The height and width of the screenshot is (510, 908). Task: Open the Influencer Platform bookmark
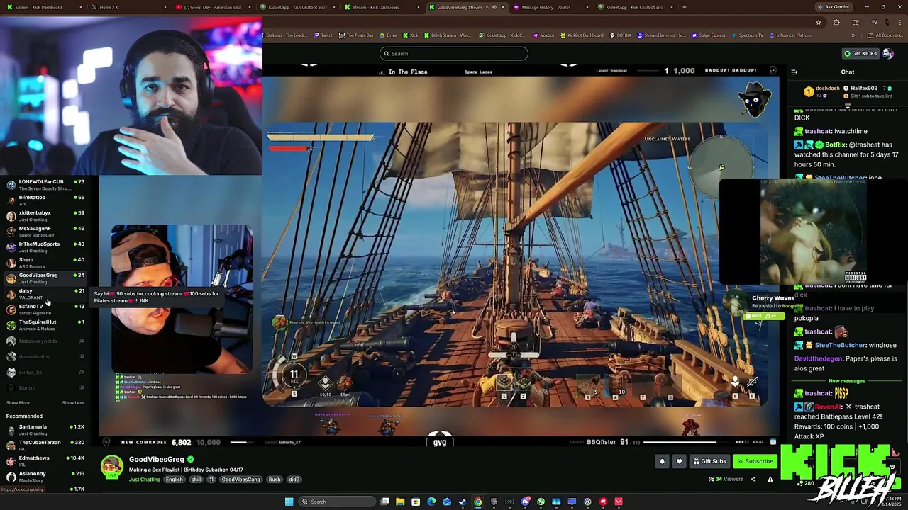[x=791, y=35]
